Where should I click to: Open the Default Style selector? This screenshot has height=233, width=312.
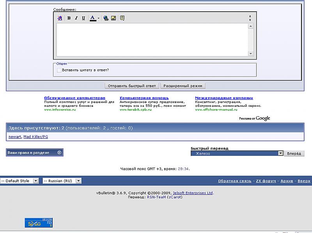click(35, 181)
